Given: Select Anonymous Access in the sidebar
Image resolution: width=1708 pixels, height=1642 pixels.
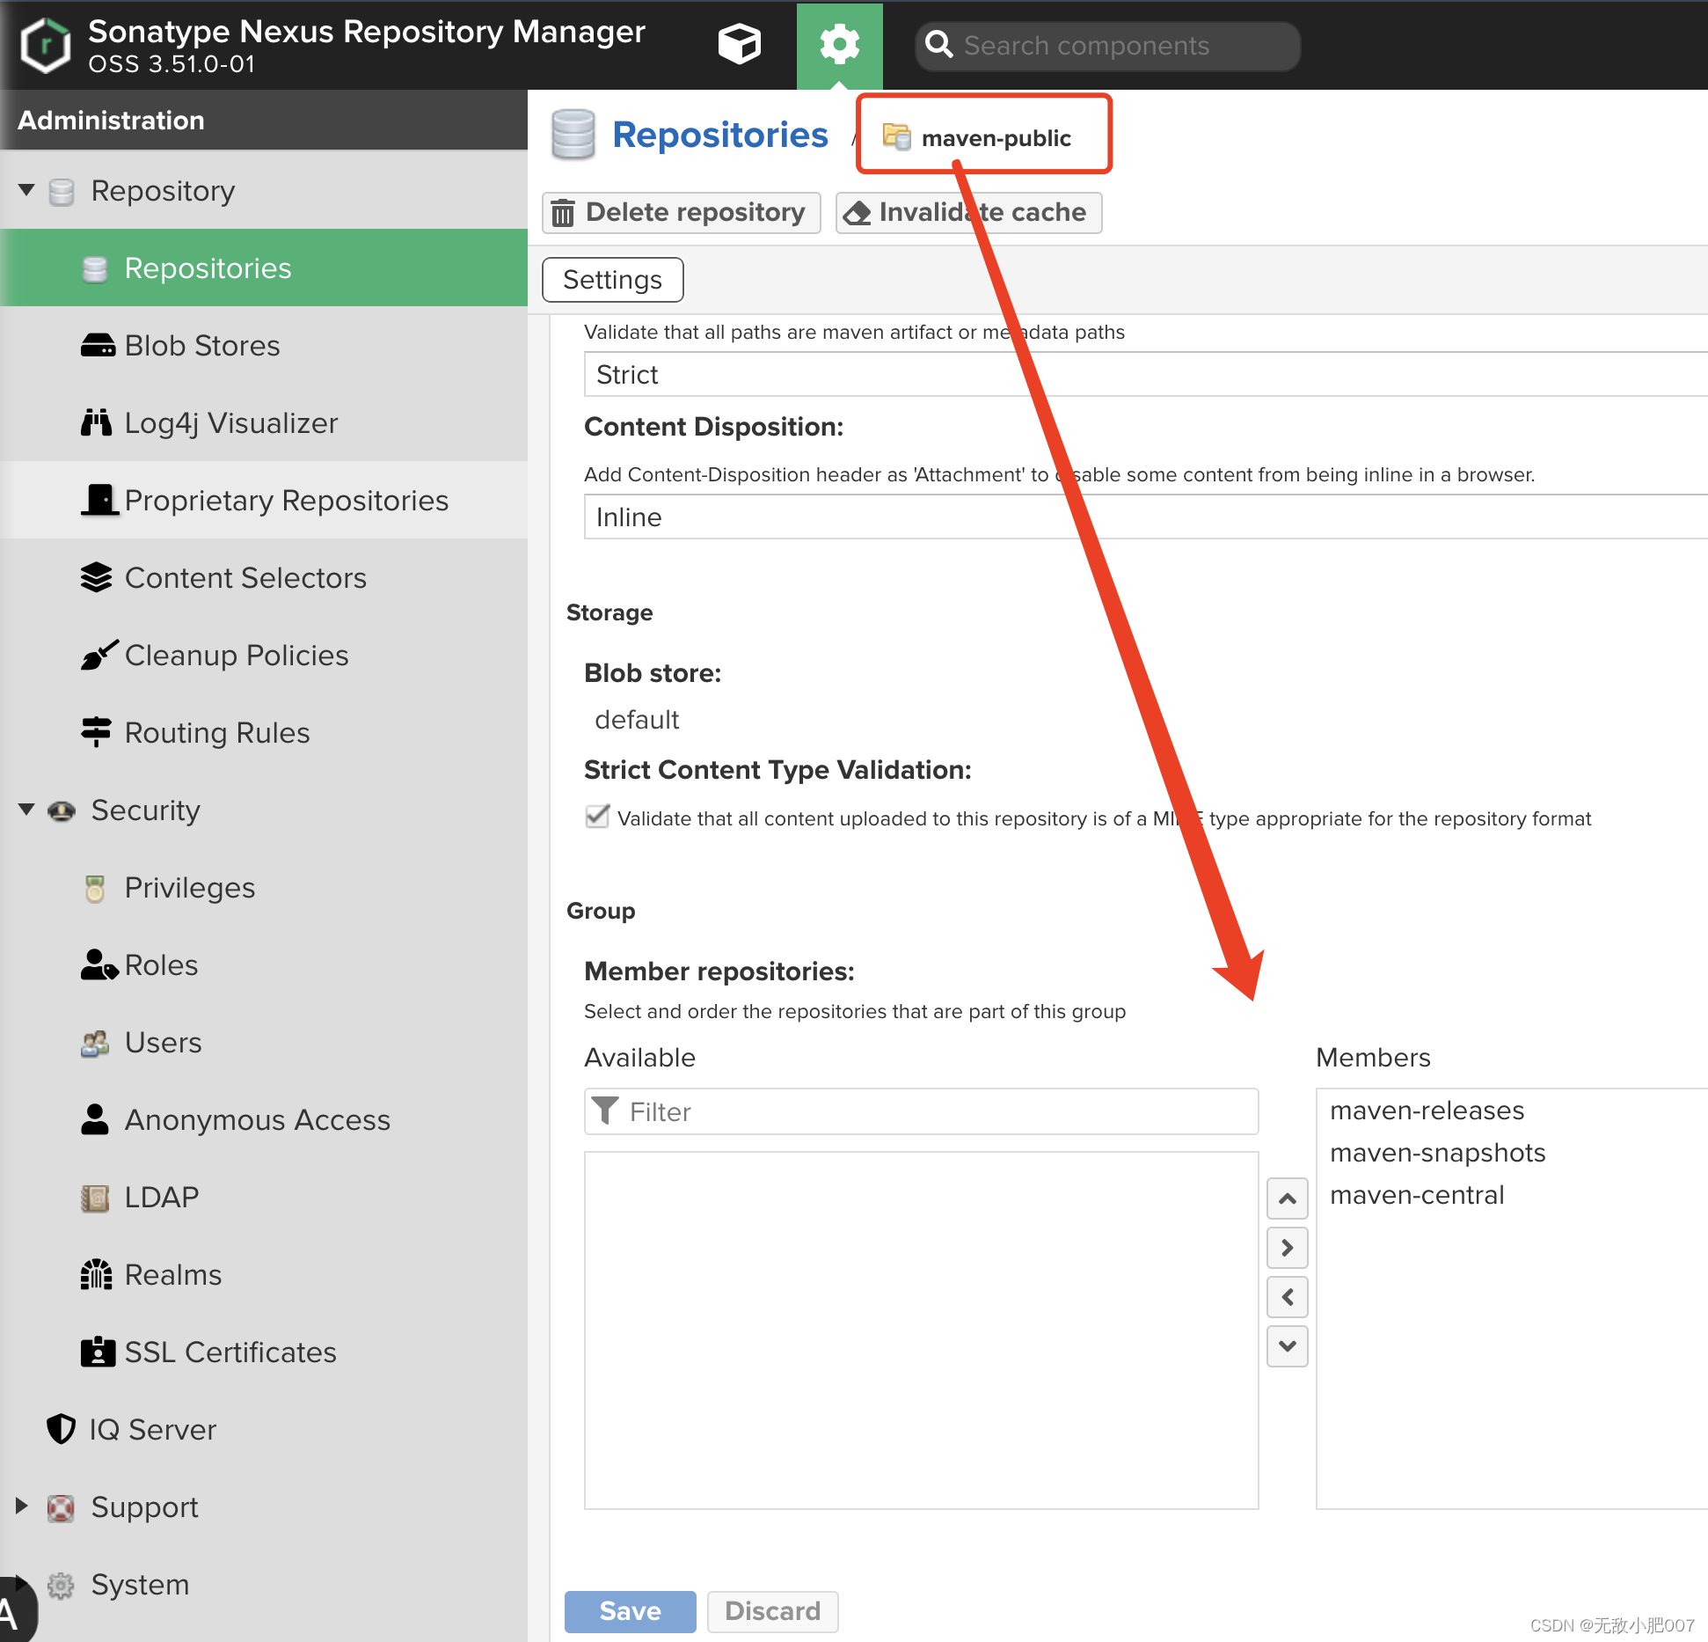Looking at the screenshot, I should (257, 1119).
